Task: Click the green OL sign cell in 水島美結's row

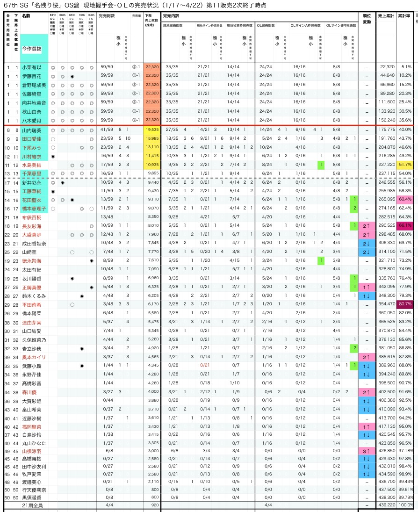Action: [321, 165]
